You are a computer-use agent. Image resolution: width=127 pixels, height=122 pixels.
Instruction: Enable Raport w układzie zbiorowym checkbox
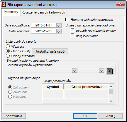click(67, 19)
